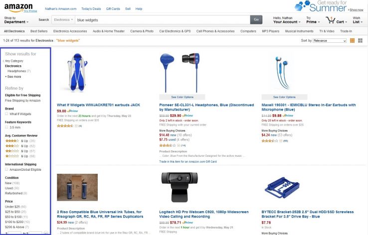Click the Amazon logo
Viewport: 368px width, 235px height.
tap(18, 7)
